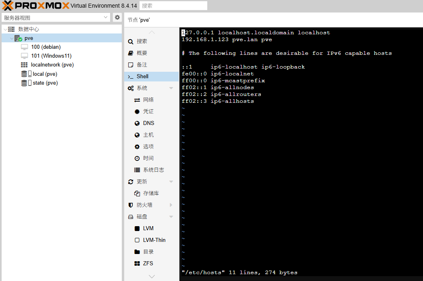Open the 服务器视图 view dropdown
423x281 pixels.
click(x=106, y=17)
